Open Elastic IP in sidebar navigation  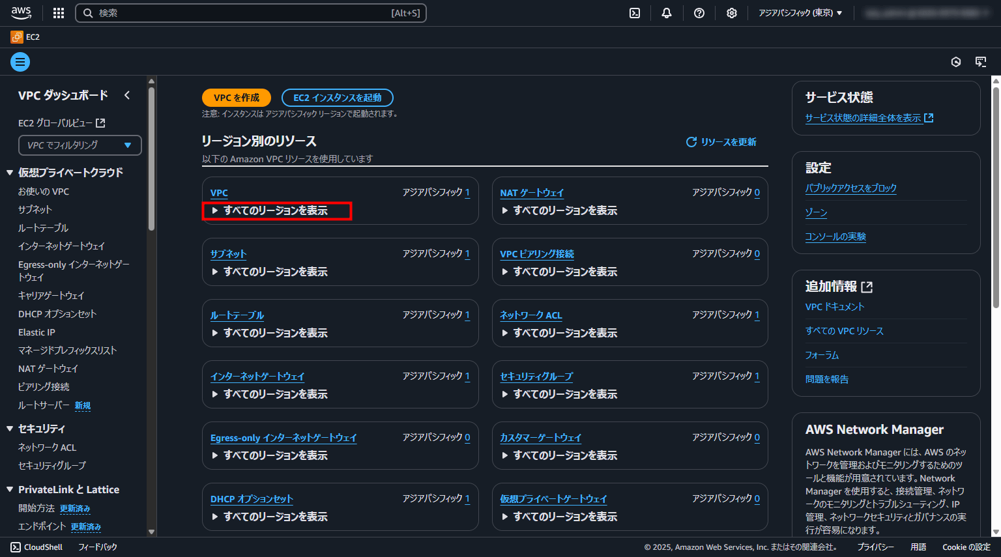(x=36, y=332)
